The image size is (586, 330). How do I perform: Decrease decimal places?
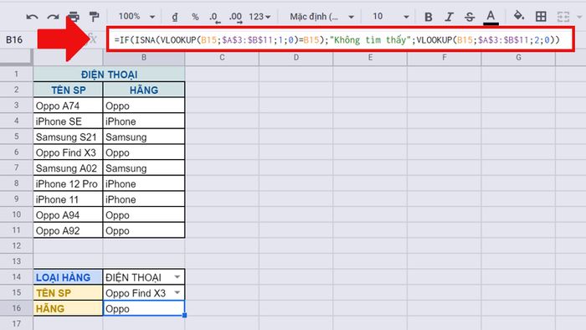coord(214,17)
